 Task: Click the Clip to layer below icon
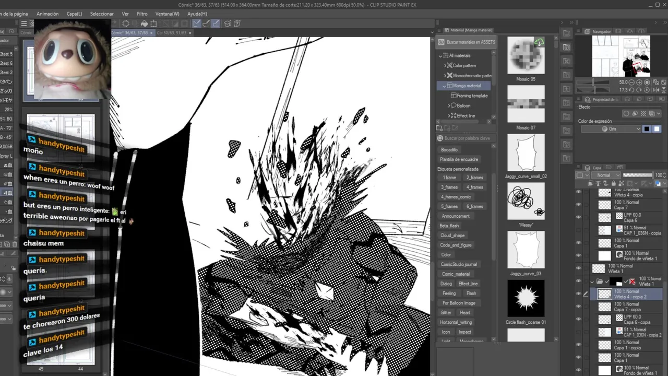click(x=591, y=183)
